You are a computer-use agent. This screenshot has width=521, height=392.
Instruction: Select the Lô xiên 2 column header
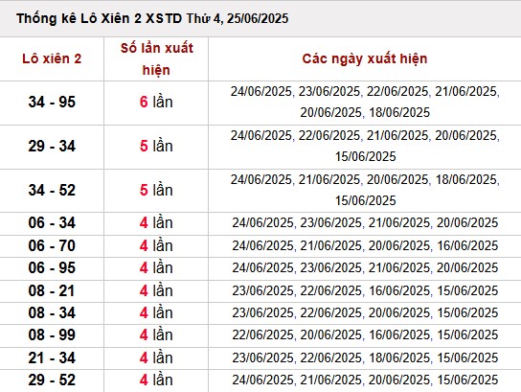pos(52,58)
